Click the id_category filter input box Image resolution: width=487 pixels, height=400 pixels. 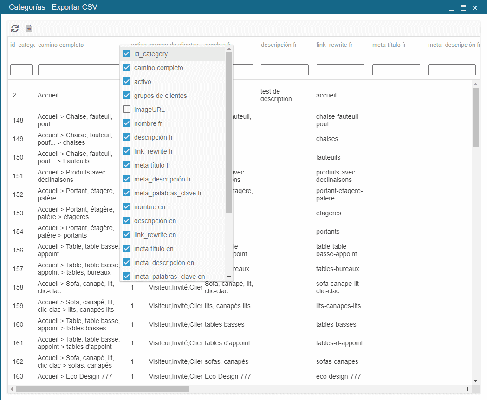pyautogui.click(x=21, y=70)
